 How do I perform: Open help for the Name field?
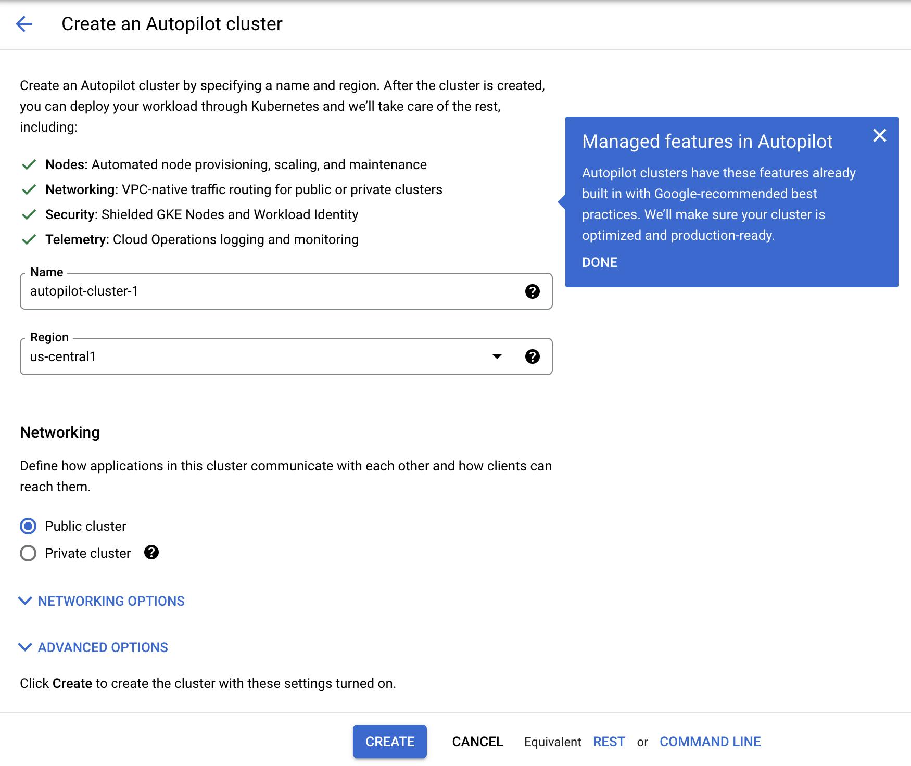click(532, 291)
